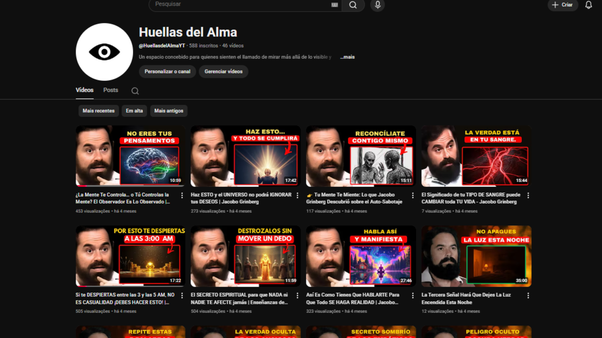Viewport: 602px width, 338px height.
Task: Click the handle '@HuellasdelAlmaYT'
Action: tap(162, 46)
